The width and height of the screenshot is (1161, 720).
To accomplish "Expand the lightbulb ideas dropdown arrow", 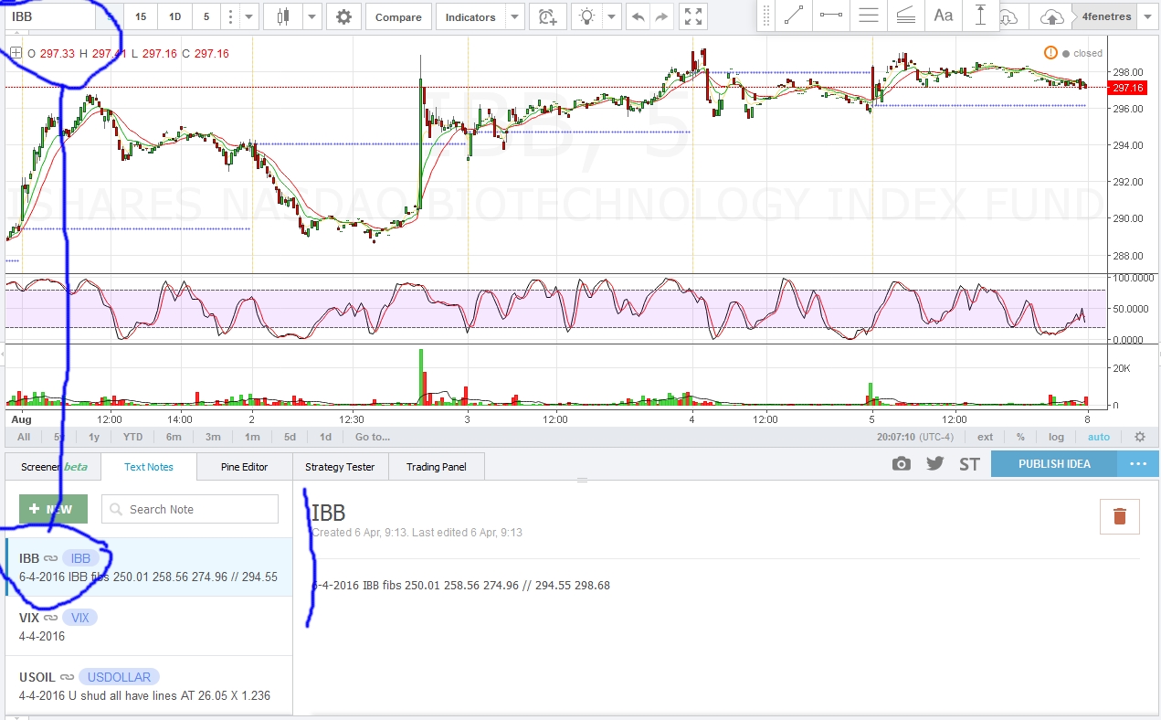I will (612, 16).
